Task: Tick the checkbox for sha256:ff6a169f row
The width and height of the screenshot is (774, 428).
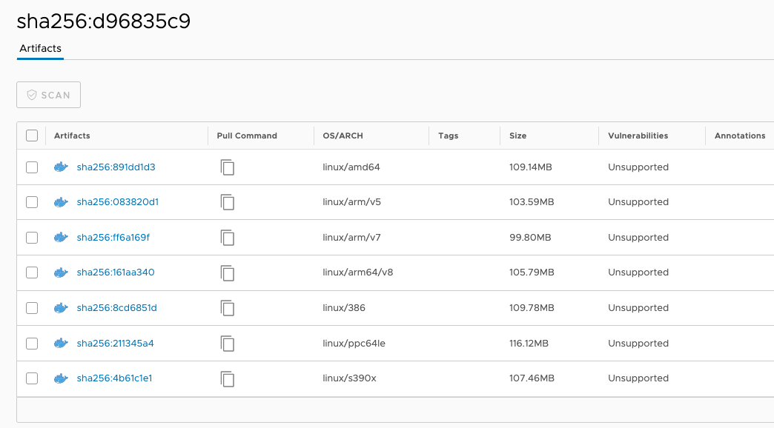Action: tap(32, 238)
